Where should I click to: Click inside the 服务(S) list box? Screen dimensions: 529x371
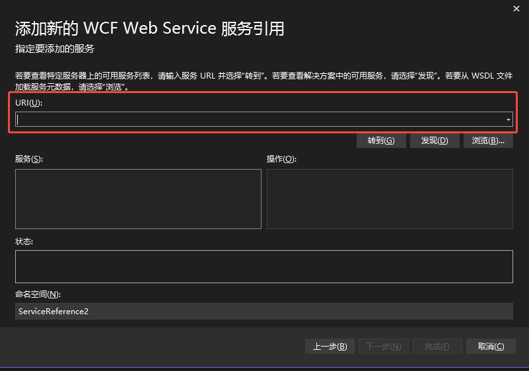click(x=138, y=199)
